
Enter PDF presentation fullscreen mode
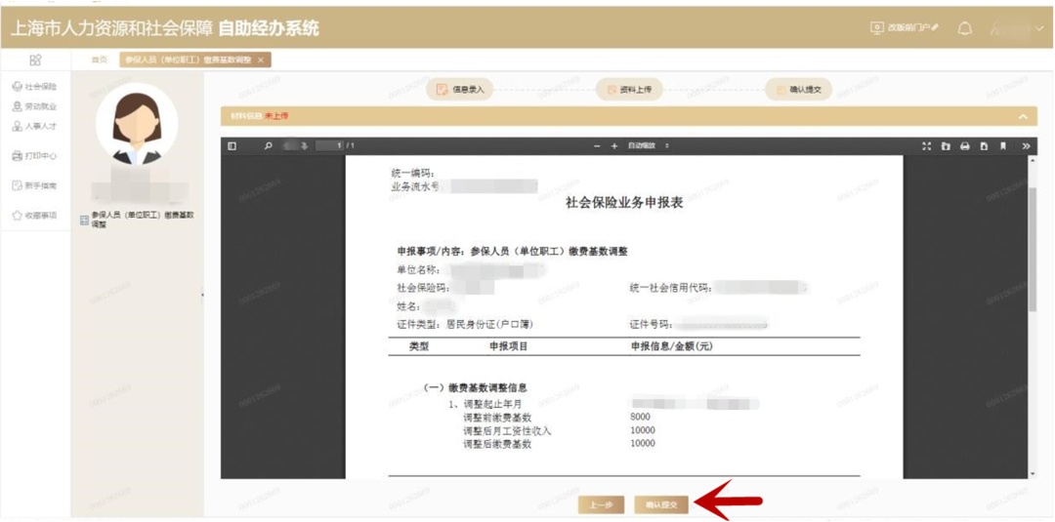coord(926,146)
